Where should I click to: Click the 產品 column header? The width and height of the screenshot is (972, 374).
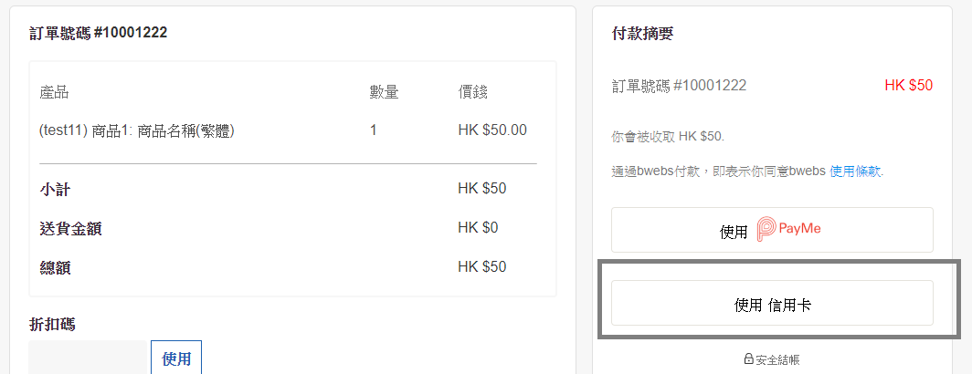click(54, 92)
